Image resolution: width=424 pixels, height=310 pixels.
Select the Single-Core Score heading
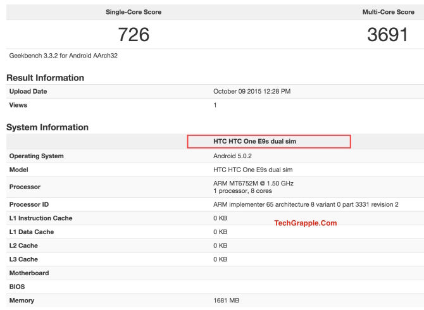134,12
